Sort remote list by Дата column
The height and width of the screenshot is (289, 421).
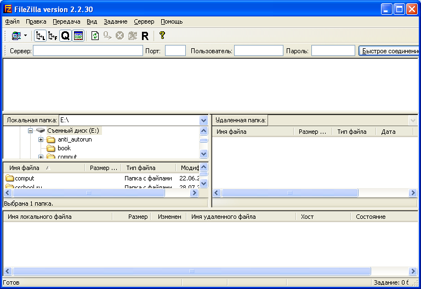tap(395, 132)
